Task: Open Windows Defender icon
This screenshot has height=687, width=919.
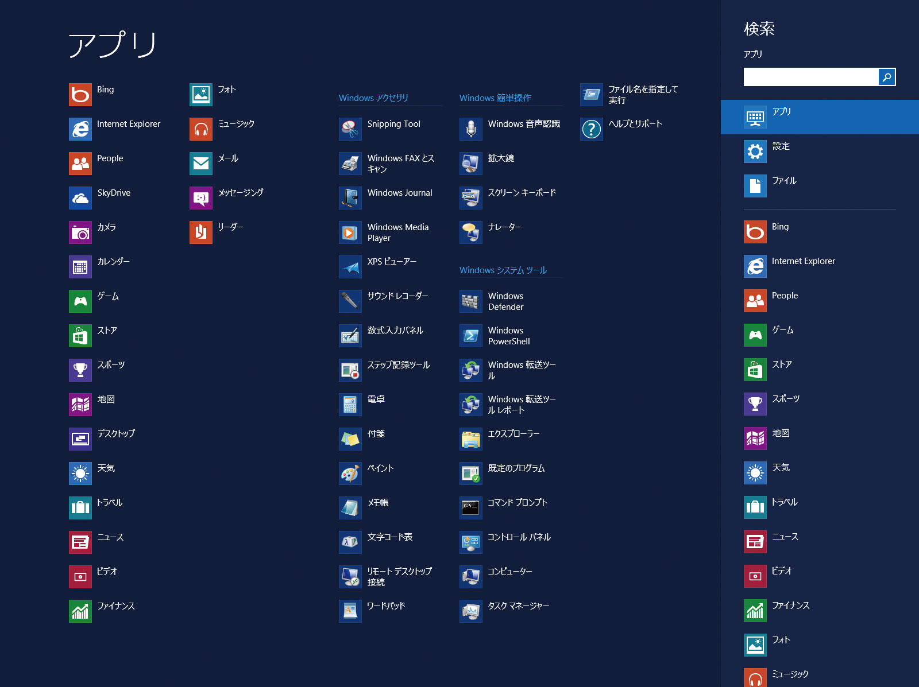Action: (470, 301)
